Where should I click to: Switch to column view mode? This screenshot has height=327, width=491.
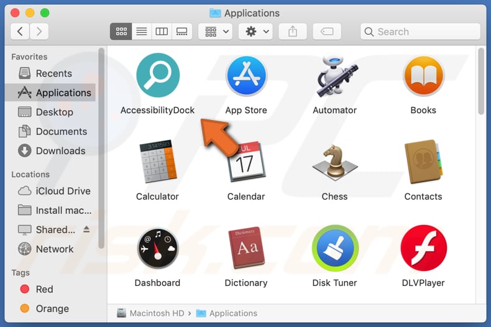[x=161, y=31]
